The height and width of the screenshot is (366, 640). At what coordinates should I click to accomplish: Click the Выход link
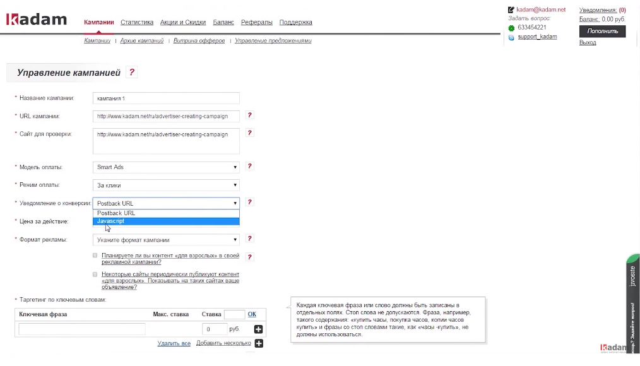(x=588, y=42)
